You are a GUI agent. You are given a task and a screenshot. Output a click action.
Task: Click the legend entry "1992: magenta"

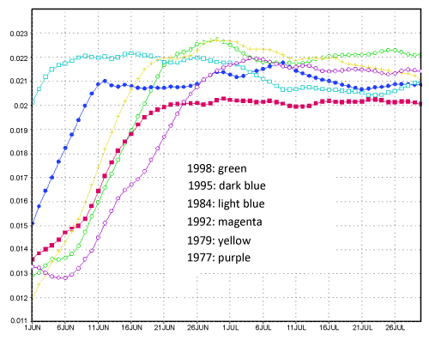coord(225,222)
